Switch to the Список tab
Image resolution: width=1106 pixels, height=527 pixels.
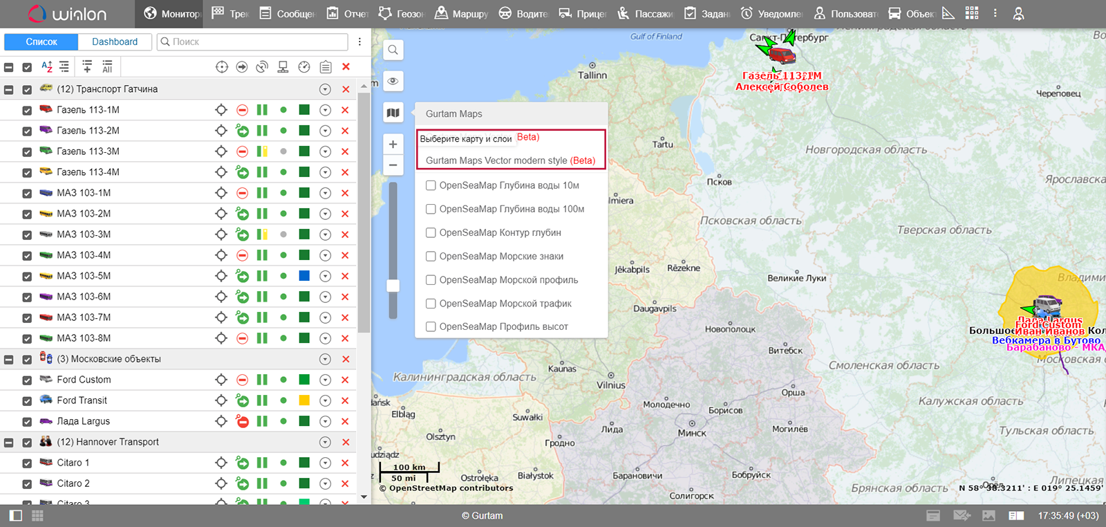click(x=41, y=41)
